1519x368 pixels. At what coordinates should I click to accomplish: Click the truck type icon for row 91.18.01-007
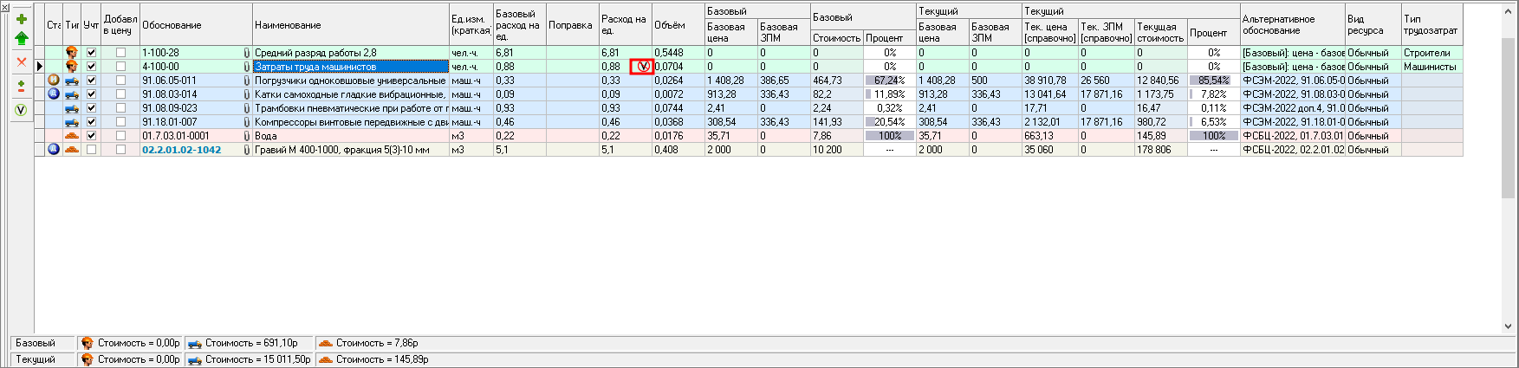[72, 122]
